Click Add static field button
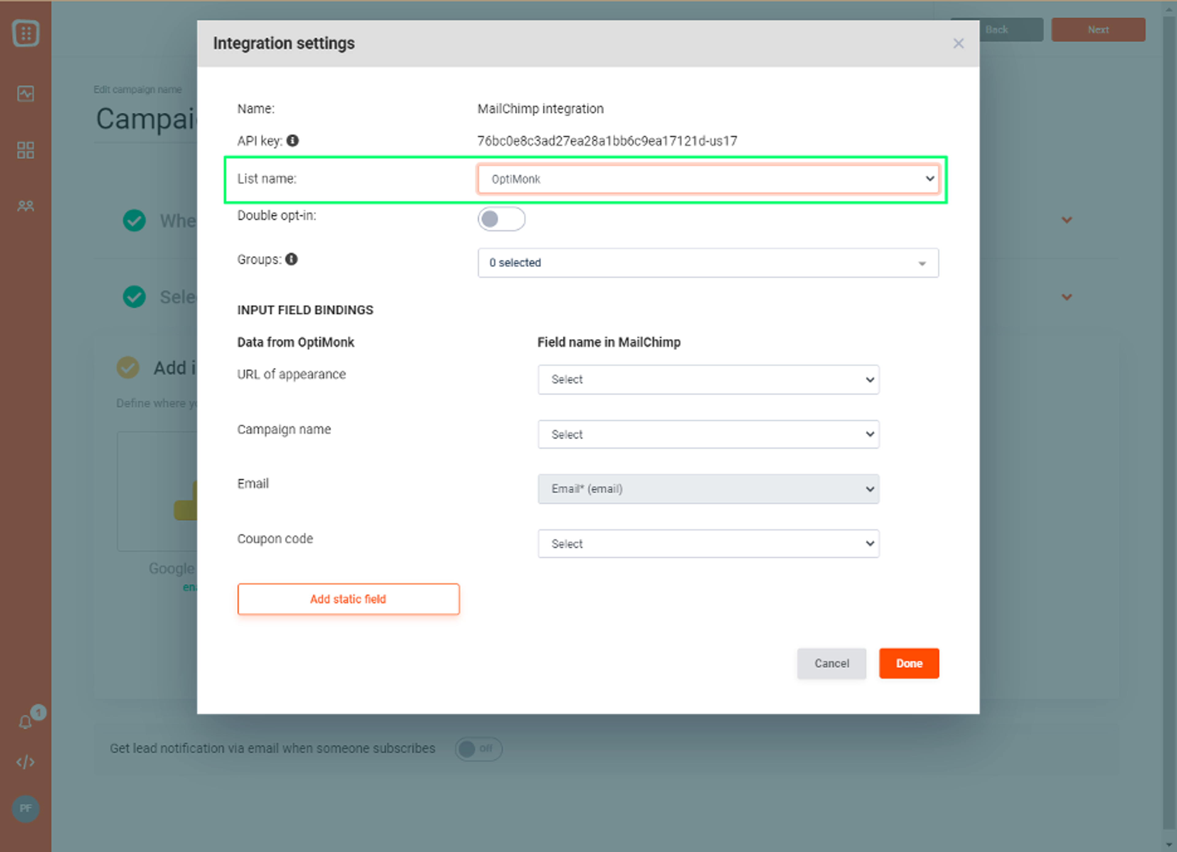Image resolution: width=1177 pixels, height=852 pixels. click(348, 599)
